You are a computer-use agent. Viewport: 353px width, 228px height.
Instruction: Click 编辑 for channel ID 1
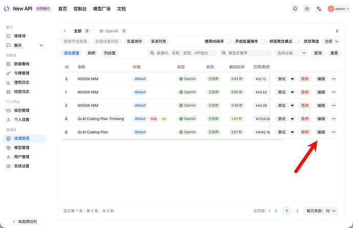[321, 92]
